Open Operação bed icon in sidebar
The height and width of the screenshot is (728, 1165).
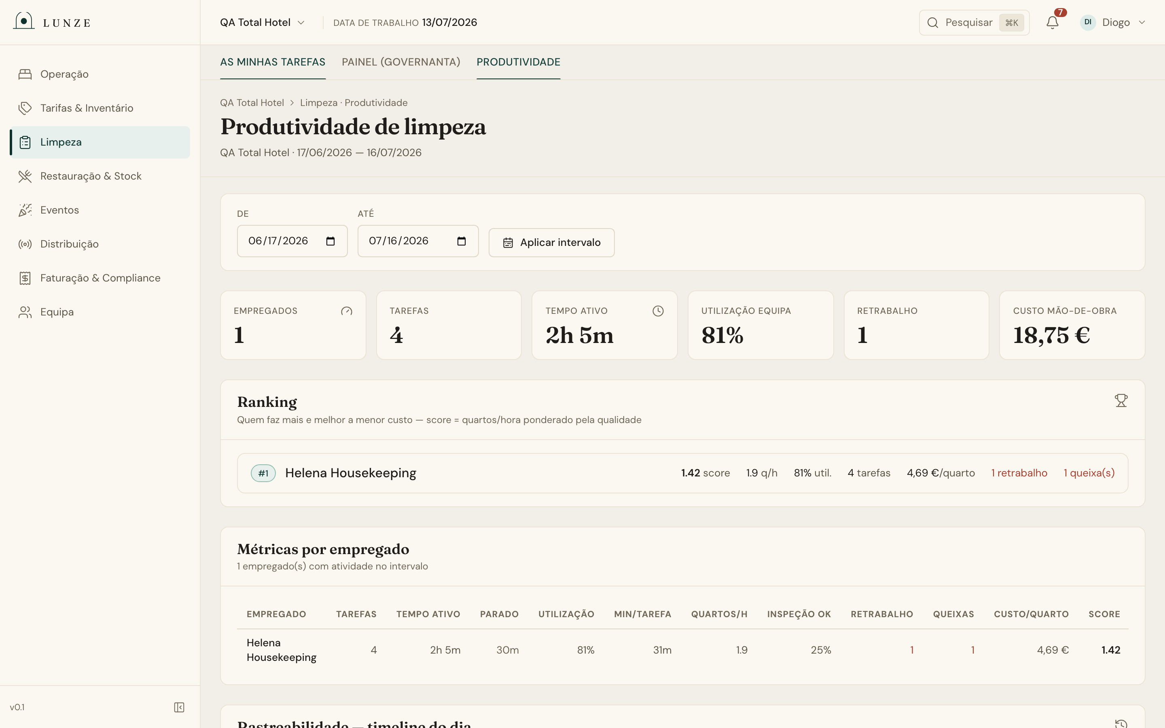pyautogui.click(x=25, y=74)
